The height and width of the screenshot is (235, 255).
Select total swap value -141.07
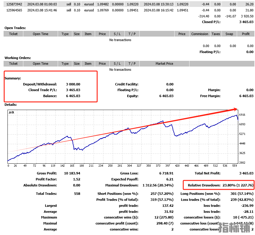click(230, 16)
